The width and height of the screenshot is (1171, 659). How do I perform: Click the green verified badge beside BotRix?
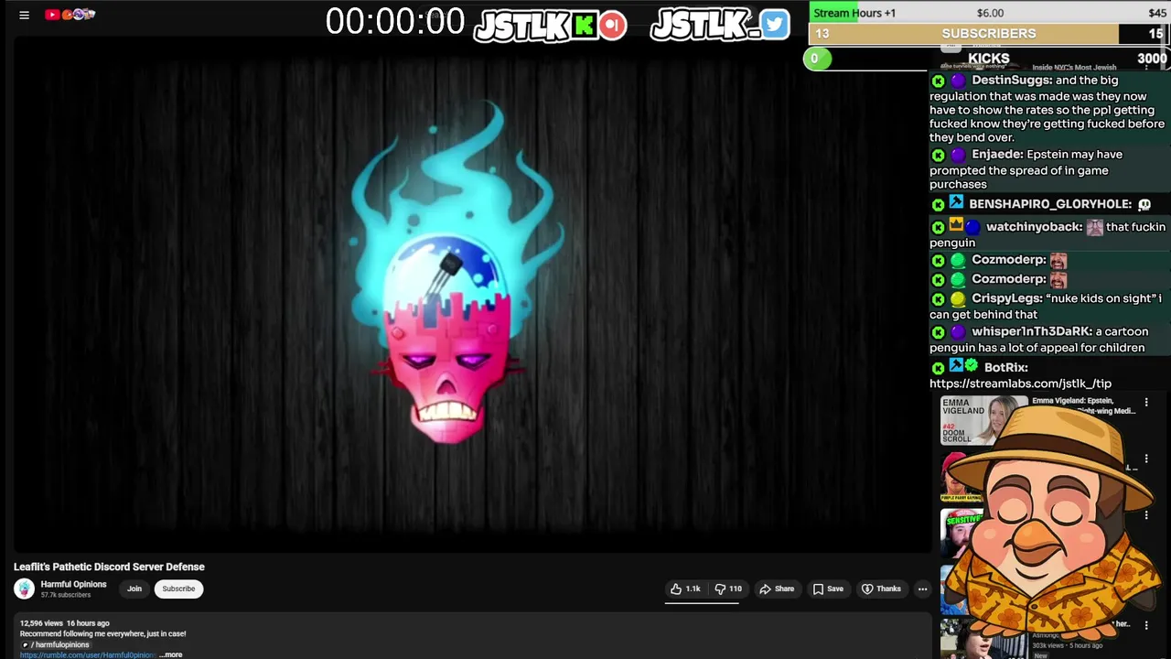click(x=972, y=365)
